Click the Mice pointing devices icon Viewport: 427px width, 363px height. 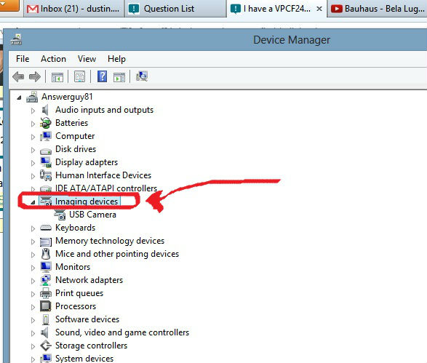46,254
